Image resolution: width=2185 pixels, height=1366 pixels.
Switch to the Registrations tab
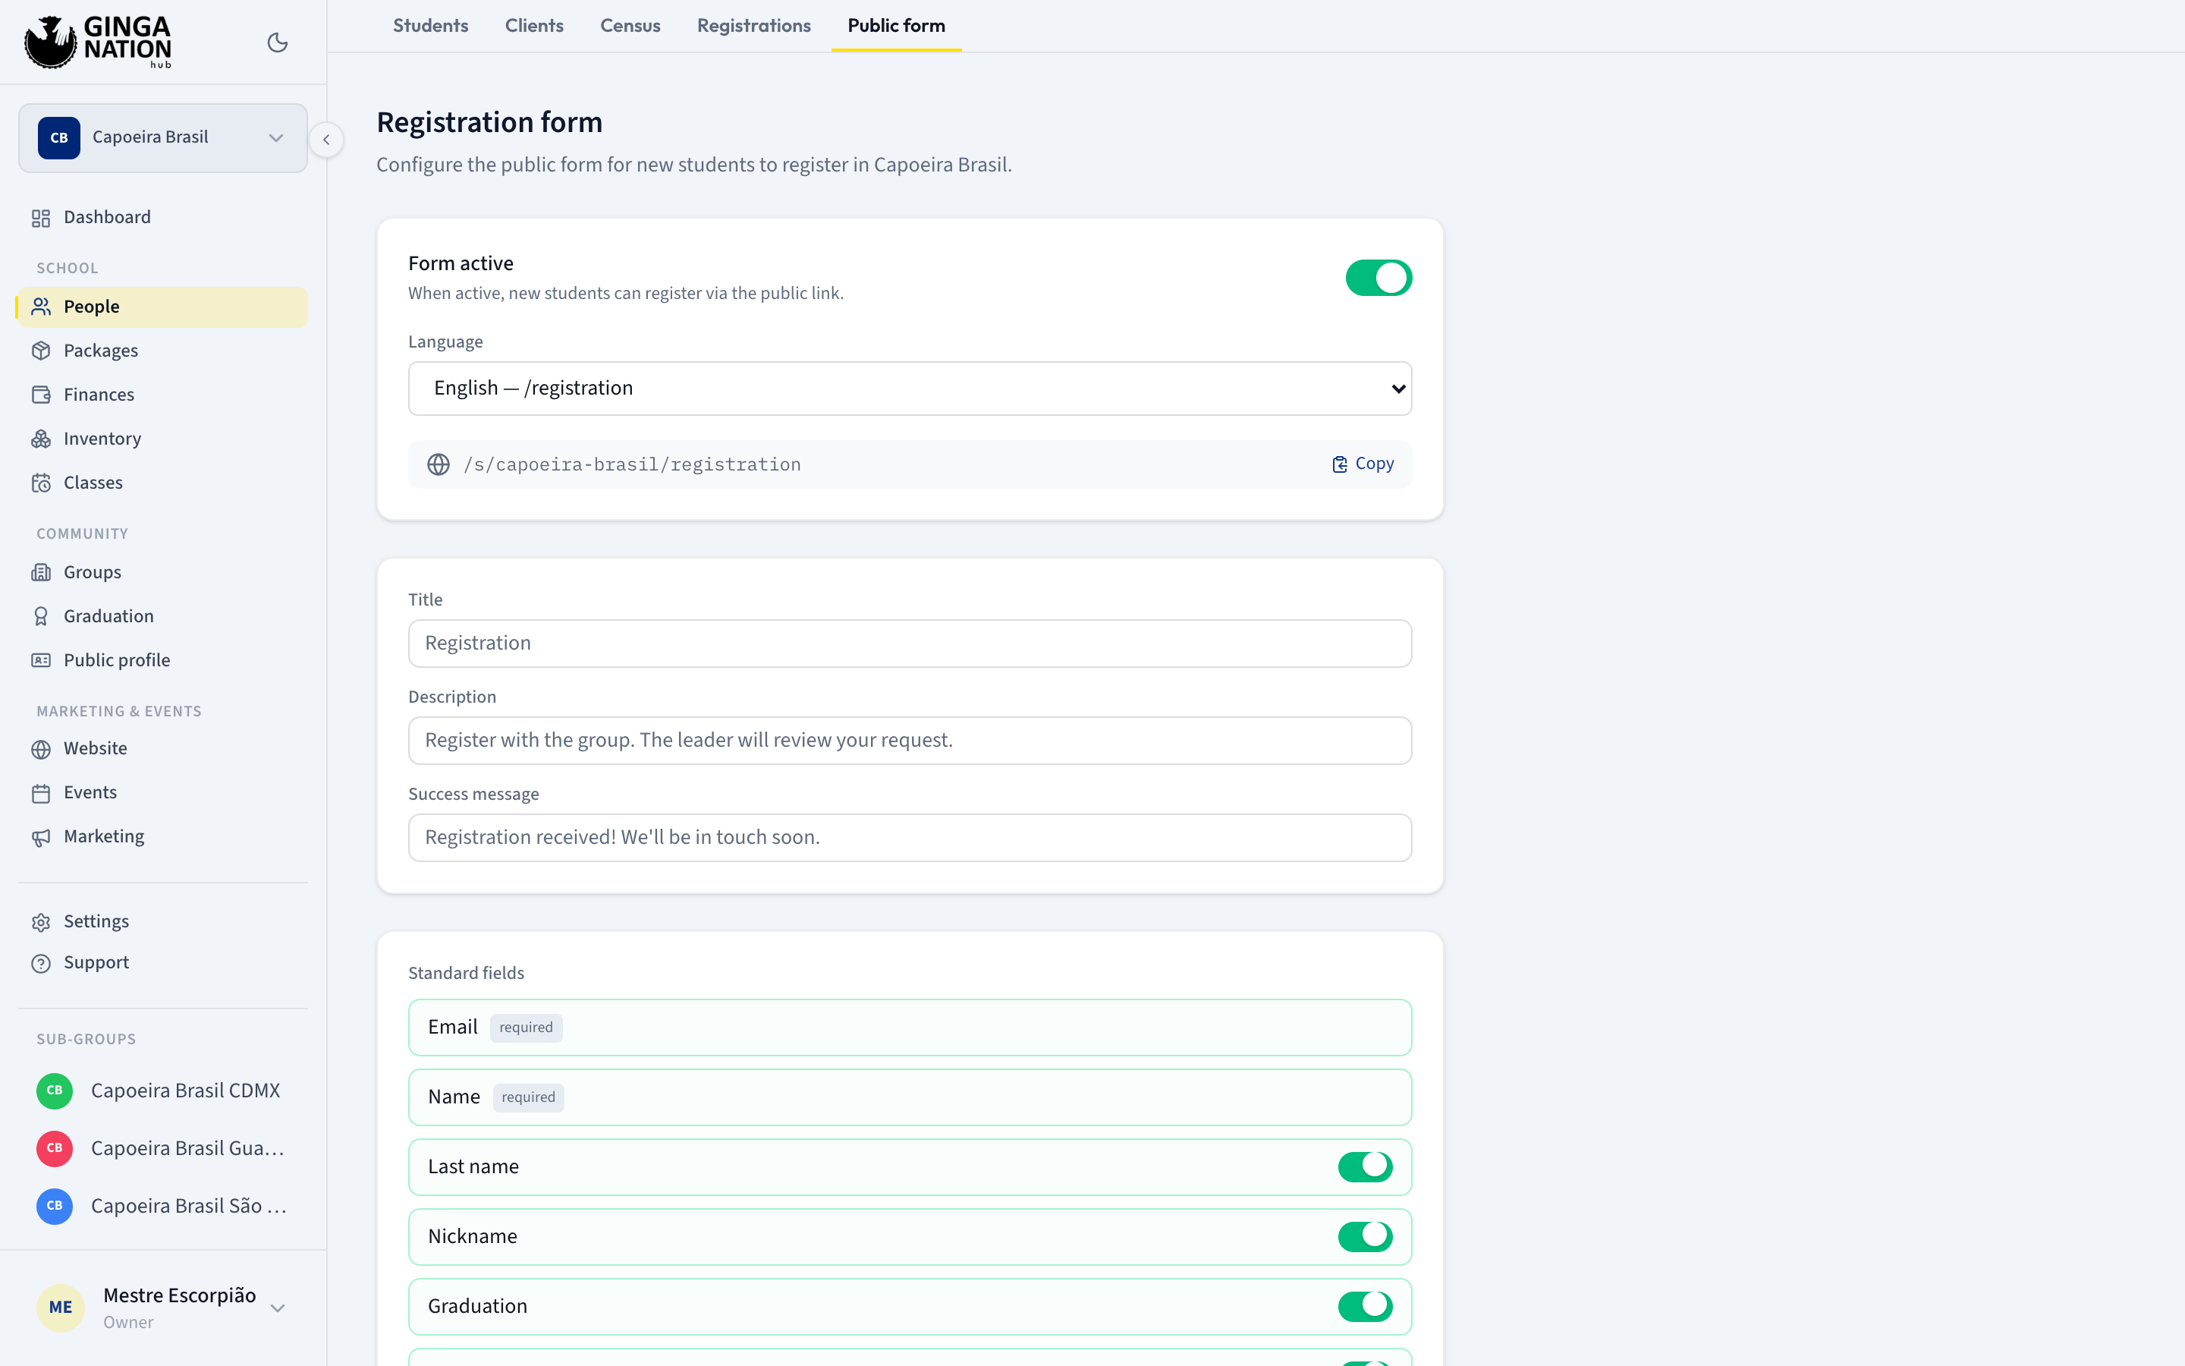(x=754, y=25)
